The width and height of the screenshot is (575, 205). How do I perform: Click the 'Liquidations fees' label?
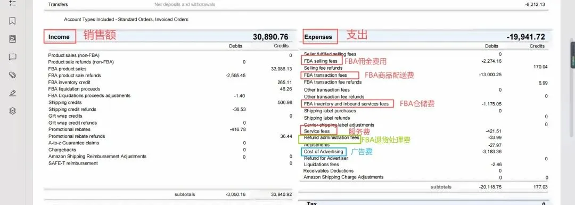(321, 165)
